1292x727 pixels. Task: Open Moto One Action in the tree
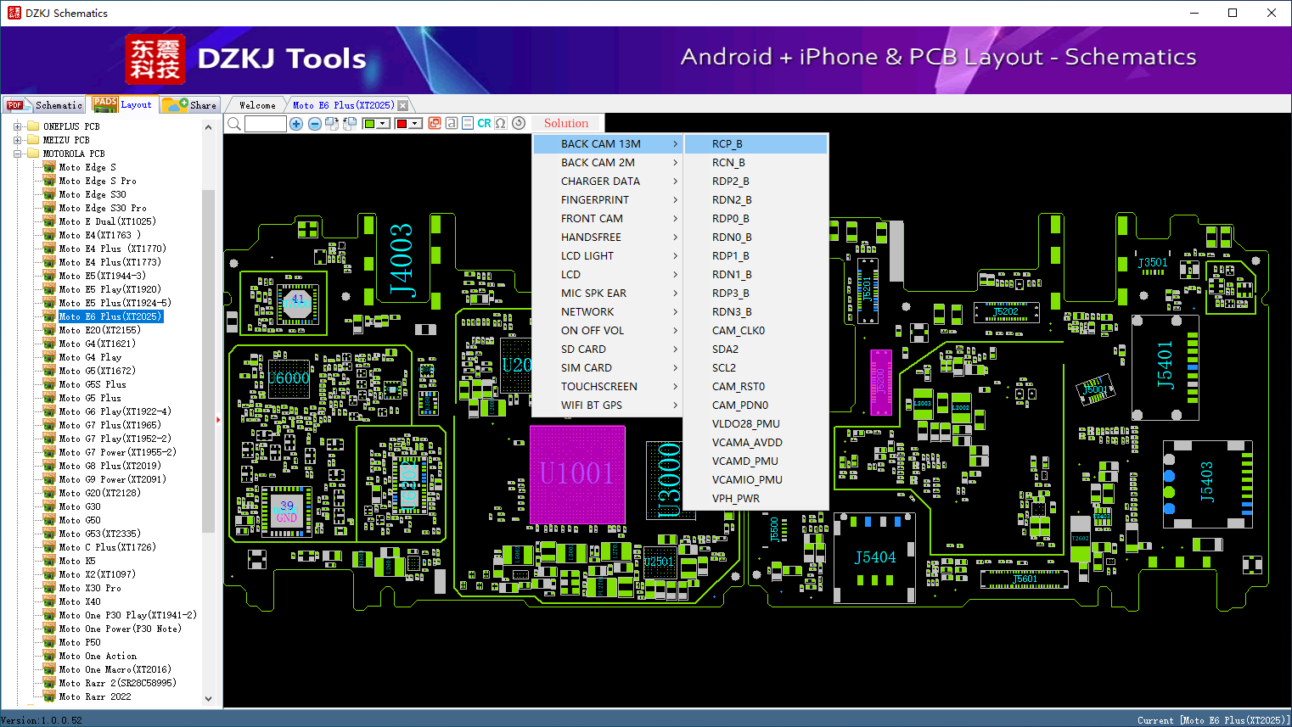click(98, 656)
